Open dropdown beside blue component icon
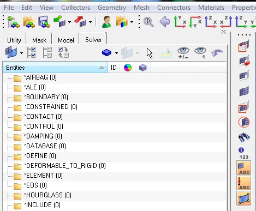Viewport: 256px width, 211px height. click(x=116, y=53)
